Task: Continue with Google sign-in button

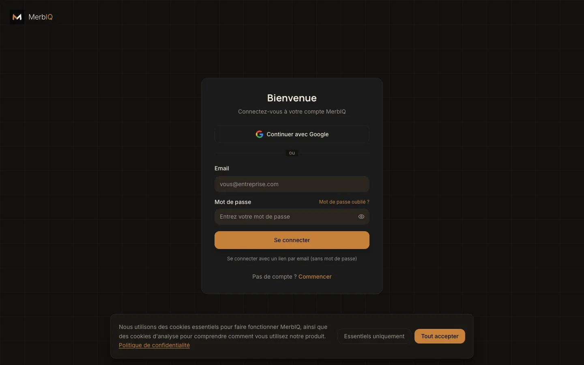Action: pyautogui.click(x=292, y=134)
